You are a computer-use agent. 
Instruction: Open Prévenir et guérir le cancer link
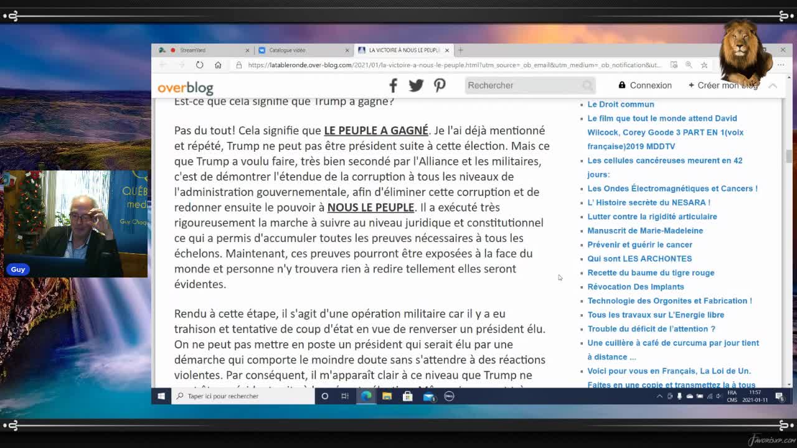639,245
